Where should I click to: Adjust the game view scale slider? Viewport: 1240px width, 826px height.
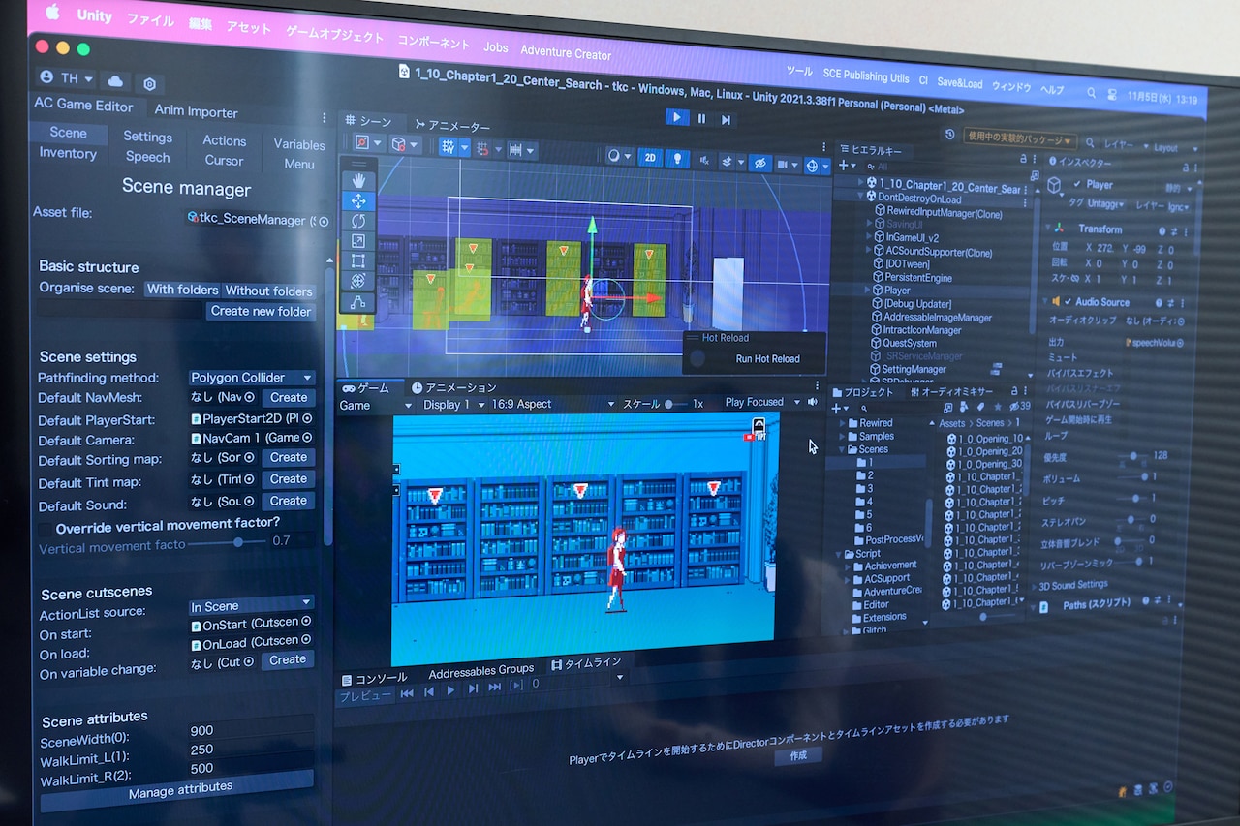(668, 404)
